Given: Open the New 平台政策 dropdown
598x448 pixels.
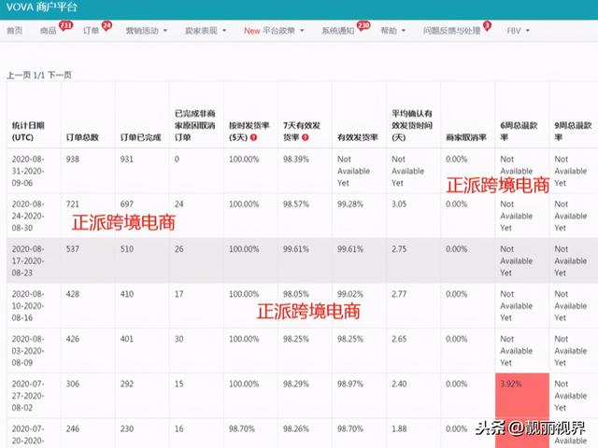Looking at the screenshot, I should [275, 31].
